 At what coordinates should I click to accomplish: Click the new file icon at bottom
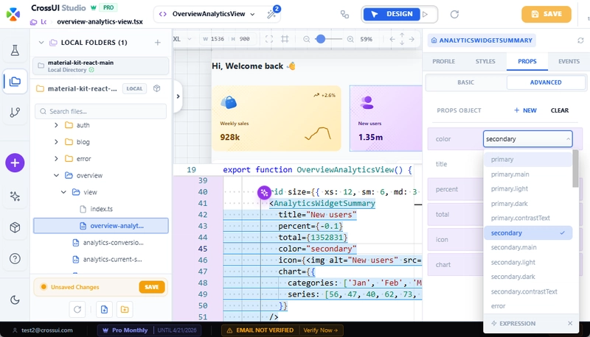[x=104, y=309]
